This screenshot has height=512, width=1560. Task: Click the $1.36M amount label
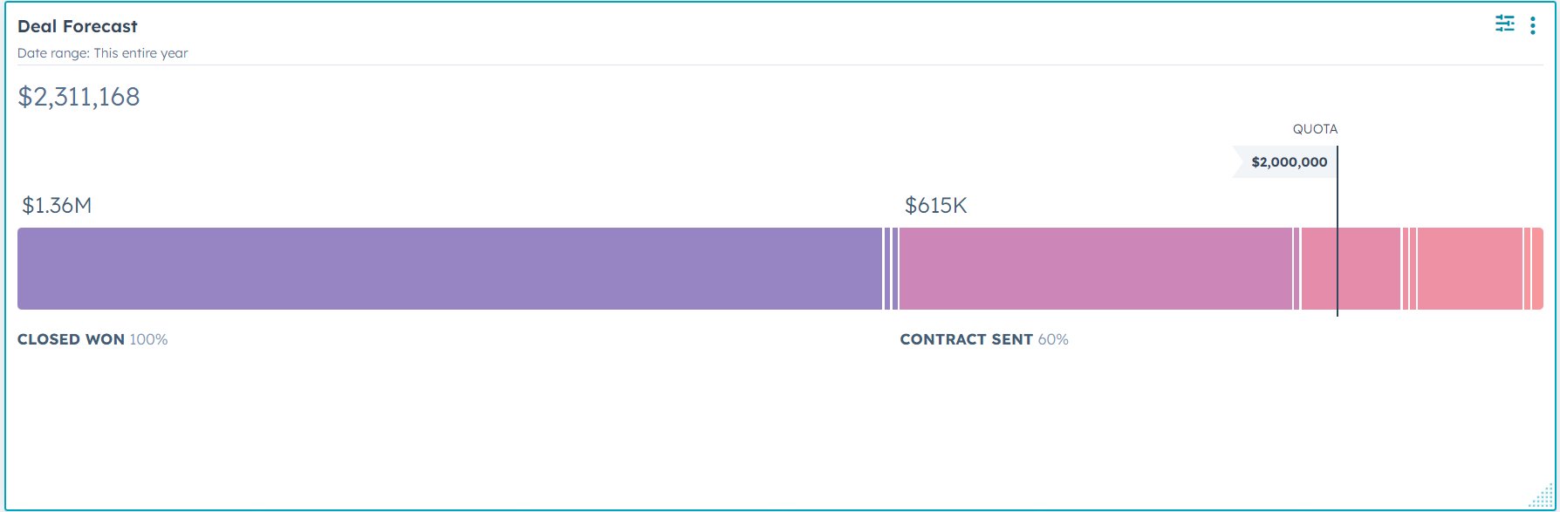(x=57, y=206)
